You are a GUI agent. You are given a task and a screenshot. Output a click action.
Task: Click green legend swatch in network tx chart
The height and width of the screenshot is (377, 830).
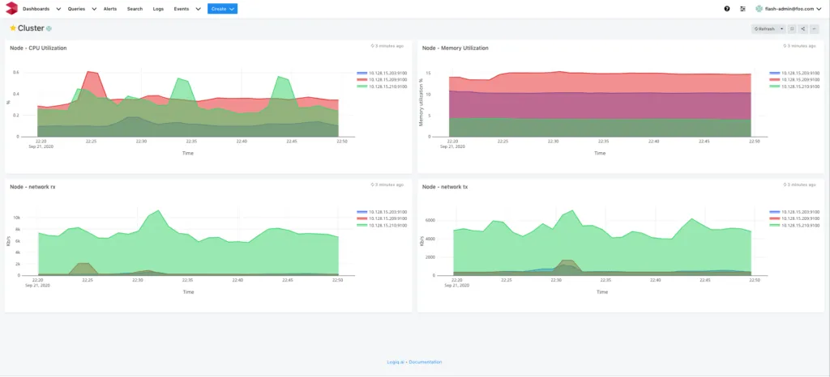pyautogui.click(x=774, y=223)
